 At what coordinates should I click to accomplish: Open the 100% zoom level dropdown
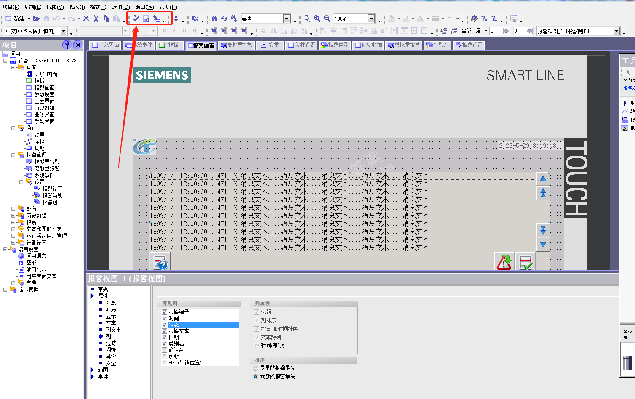point(371,19)
